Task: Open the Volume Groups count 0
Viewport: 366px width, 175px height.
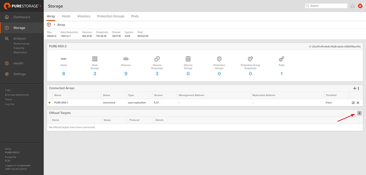Action: (x=188, y=74)
